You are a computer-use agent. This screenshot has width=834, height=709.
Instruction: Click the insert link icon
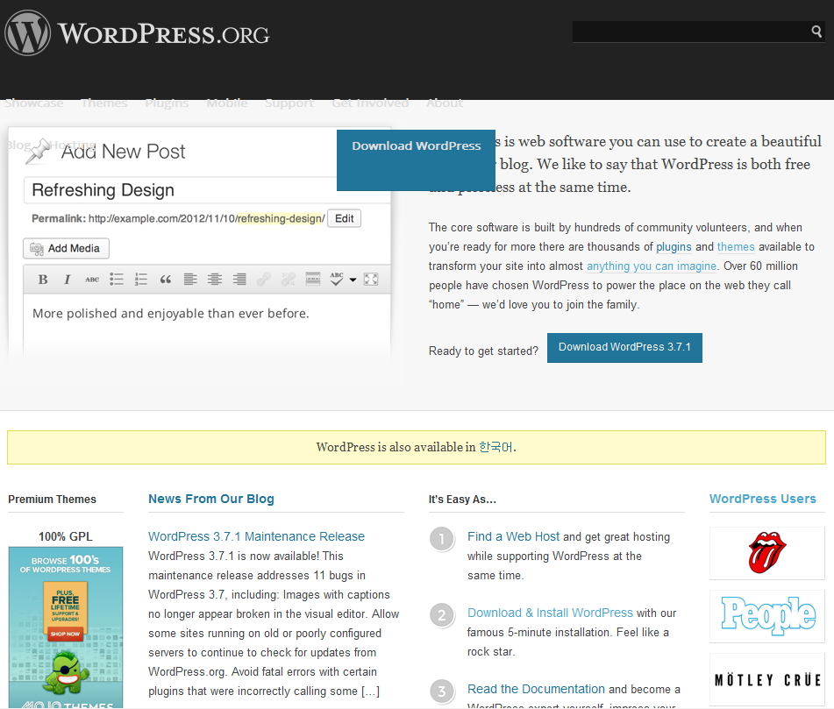[264, 280]
